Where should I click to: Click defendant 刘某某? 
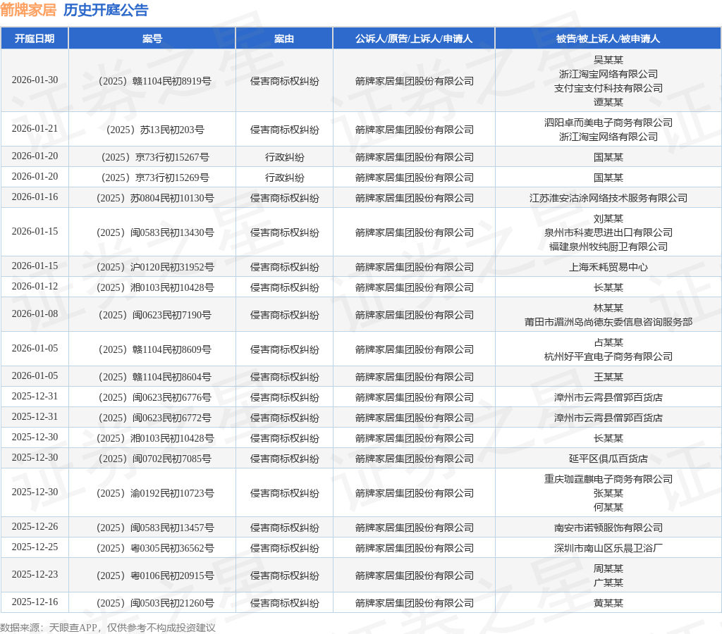click(x=608, y=218)
